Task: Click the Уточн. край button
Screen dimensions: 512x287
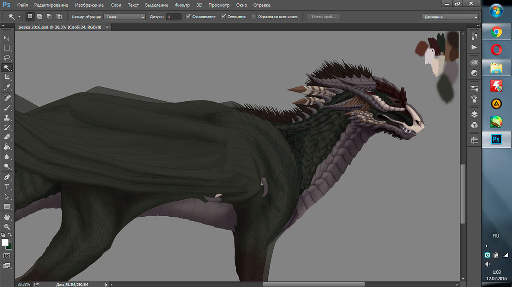Action: click(323, 16)
